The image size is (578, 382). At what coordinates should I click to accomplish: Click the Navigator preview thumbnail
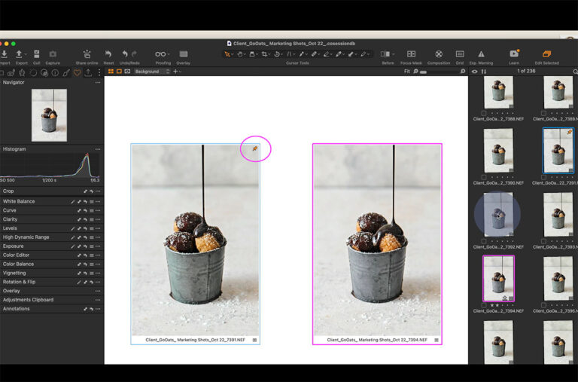(49, 115)
